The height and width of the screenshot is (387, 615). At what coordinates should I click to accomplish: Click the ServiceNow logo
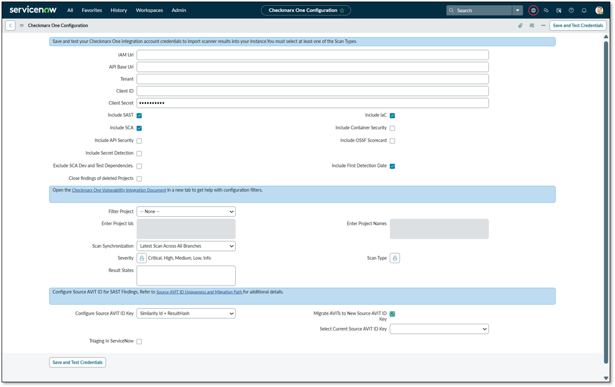(x=33, y=10)
